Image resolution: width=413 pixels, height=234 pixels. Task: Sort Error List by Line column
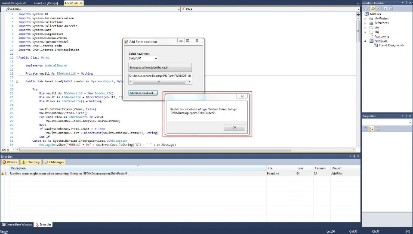(x=305, y=168)
